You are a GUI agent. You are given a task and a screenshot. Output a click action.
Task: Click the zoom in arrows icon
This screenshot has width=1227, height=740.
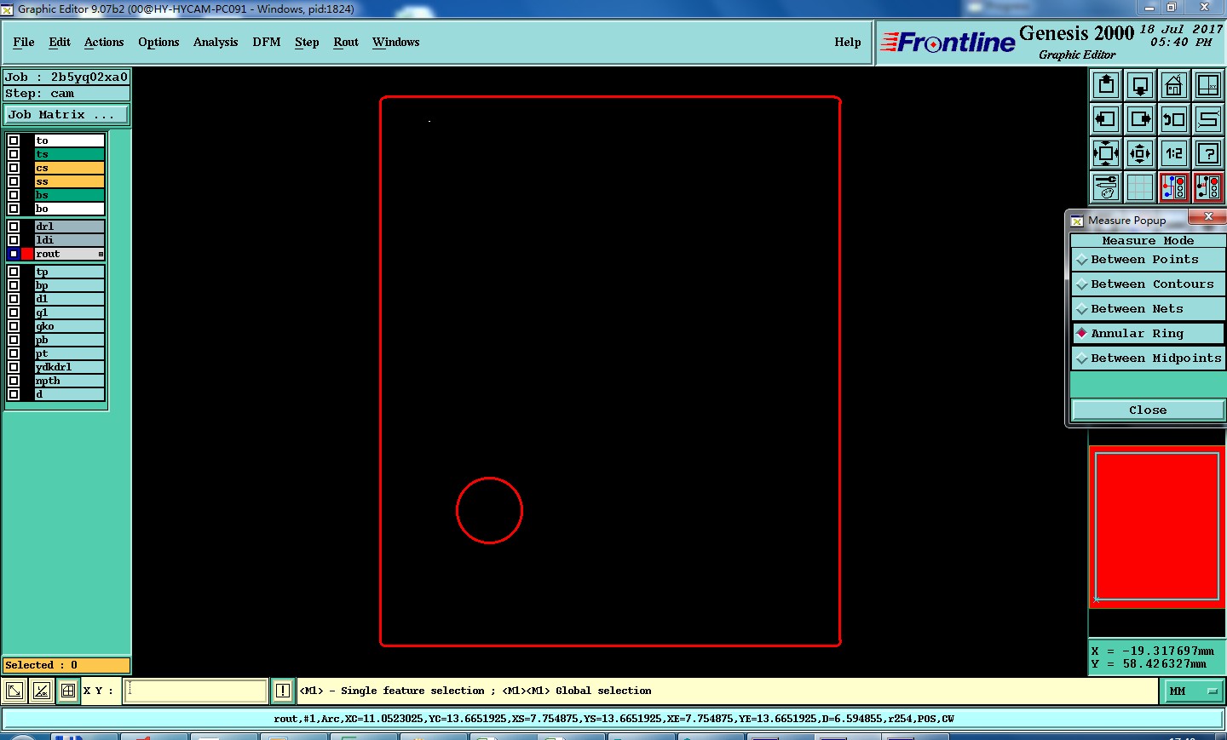(x=1106, y=153)
